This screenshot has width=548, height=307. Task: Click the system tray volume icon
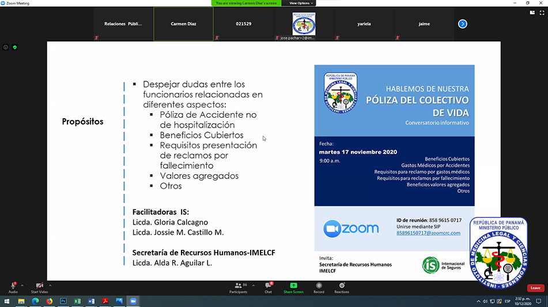pyautogui.click(x=485, y=301)
